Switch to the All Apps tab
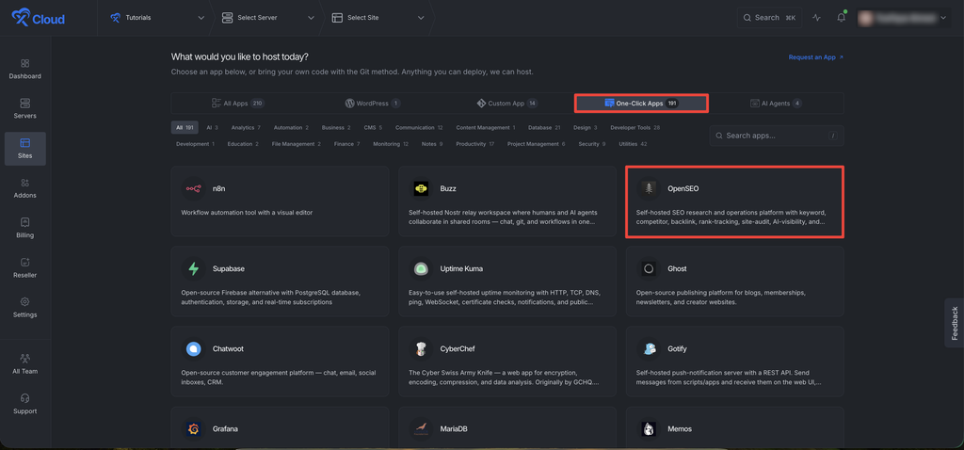The width and height of the screenshot is (964, 450). point(238,104)
